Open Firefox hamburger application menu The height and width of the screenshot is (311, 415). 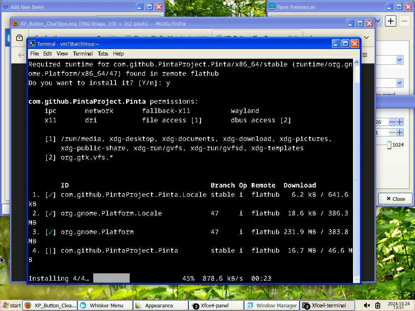tap(365, 55)
